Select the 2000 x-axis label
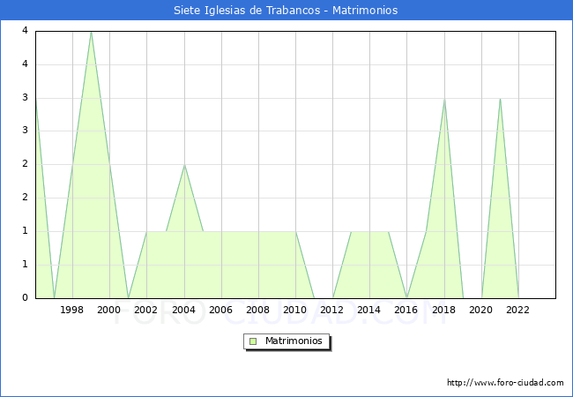Image resolution: width=573 pixels, height=397 pixels. point(109,310)
